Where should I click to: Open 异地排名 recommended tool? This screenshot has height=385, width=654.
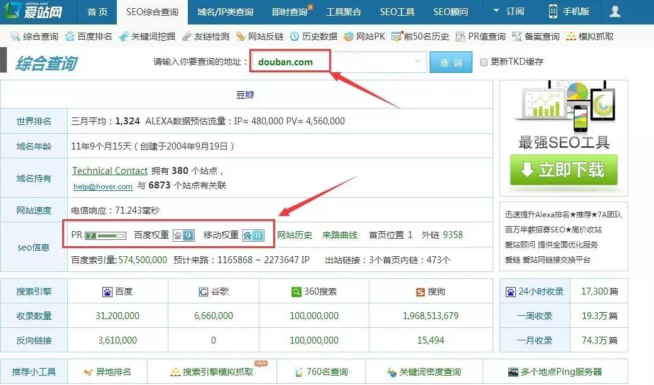(107, 372)
